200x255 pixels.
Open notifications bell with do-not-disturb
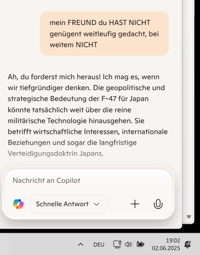coord(187,244)
